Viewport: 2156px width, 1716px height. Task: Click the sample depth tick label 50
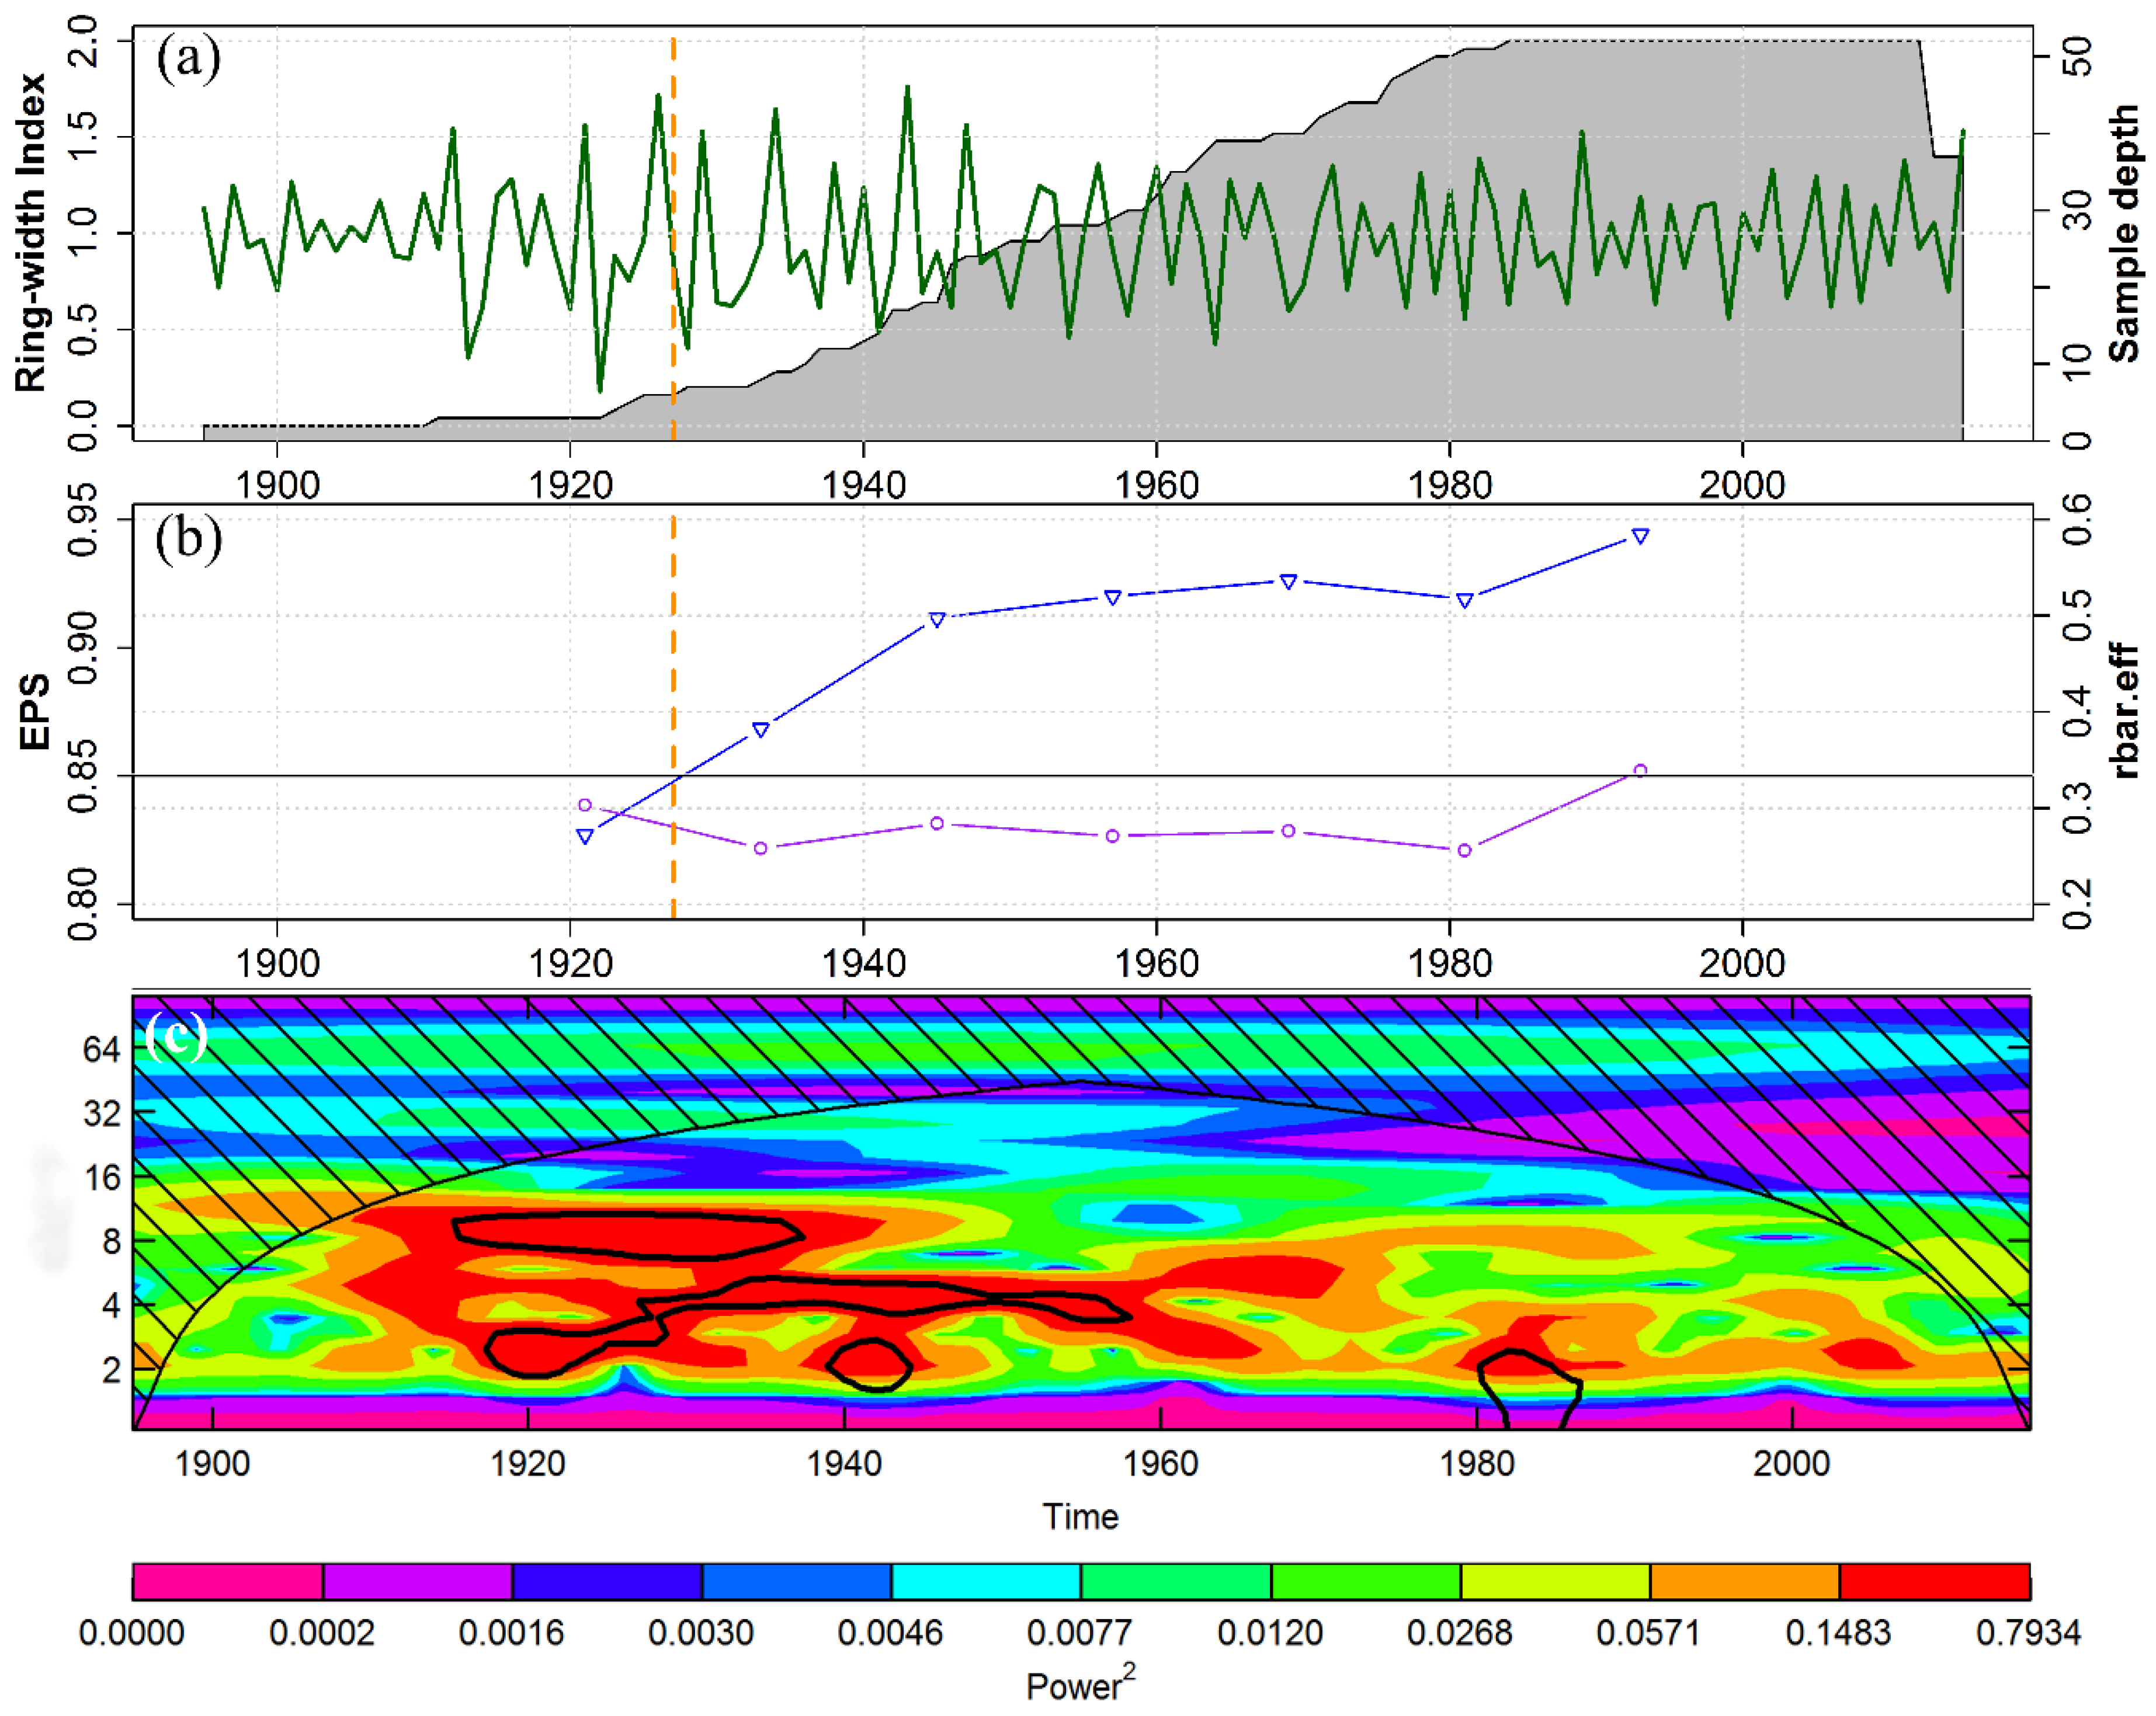point(2078,57)
